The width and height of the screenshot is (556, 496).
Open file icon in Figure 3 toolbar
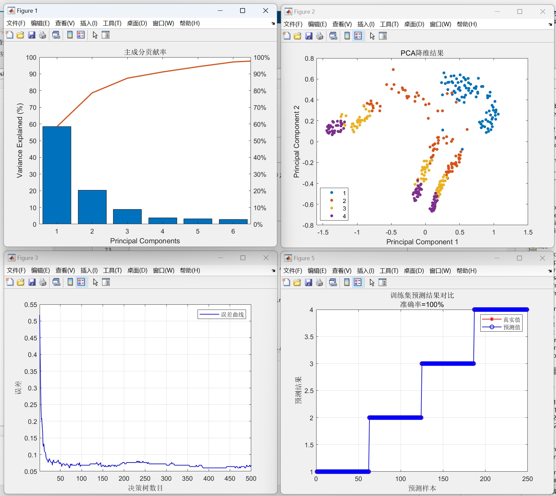coord(21,282)
